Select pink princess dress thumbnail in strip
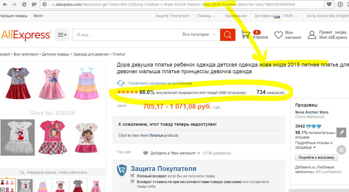The width and height of the screenshot is (349, 192). click(x=96, y=186)
